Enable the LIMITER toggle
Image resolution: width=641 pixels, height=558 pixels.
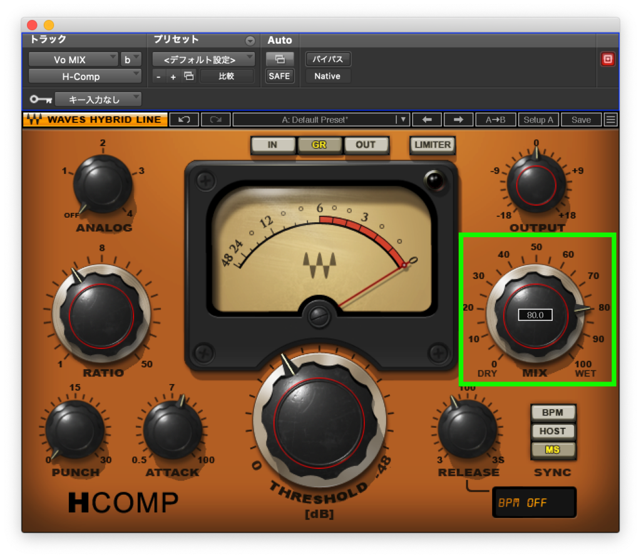pyautogui.click(x=432, y=145)
